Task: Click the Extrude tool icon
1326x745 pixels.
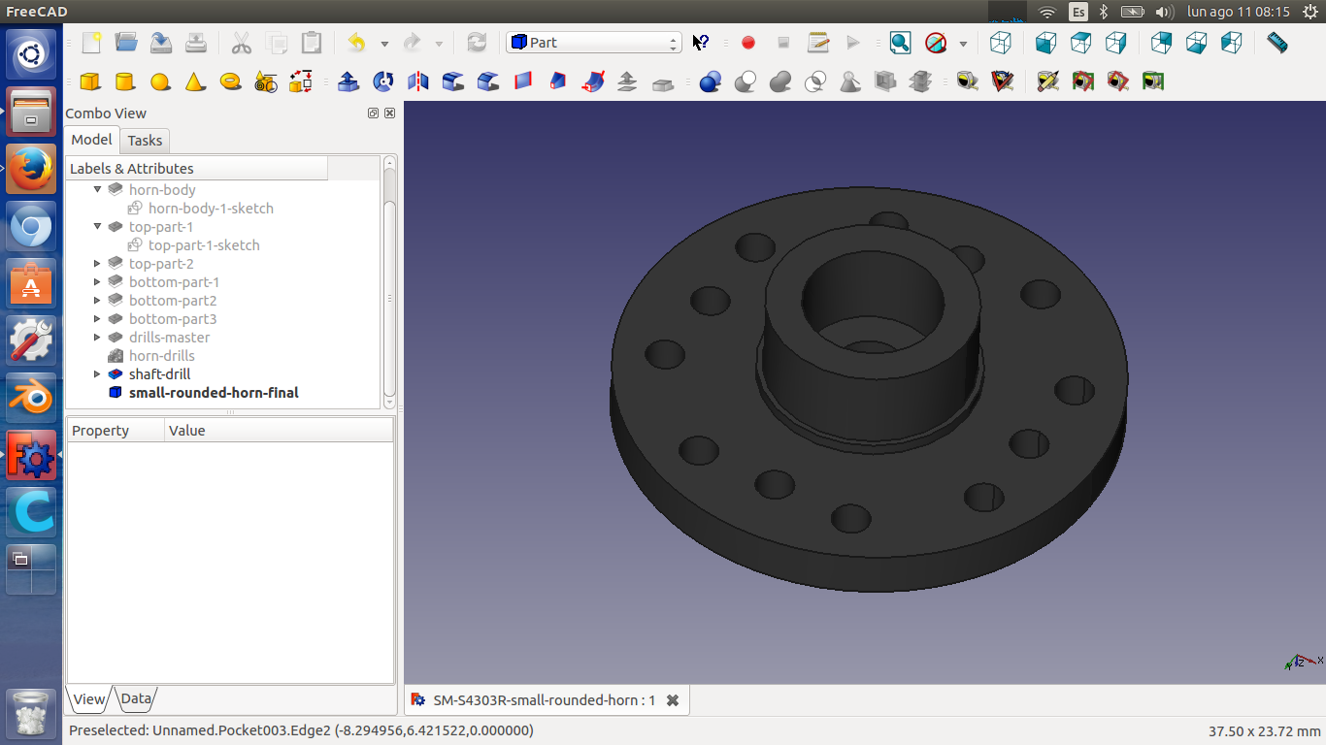Action: tap(348, 81)
